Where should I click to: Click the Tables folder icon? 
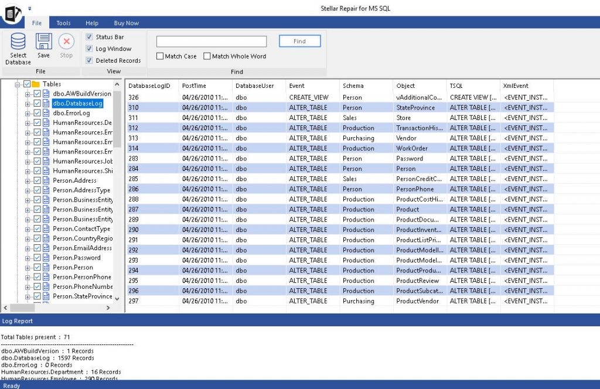(36, 84)
